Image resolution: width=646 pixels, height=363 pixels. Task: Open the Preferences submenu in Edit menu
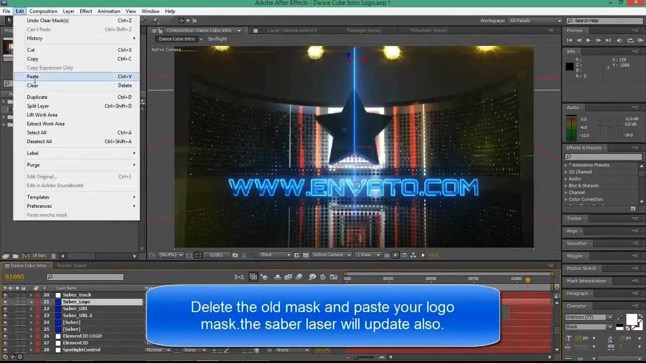76,206
